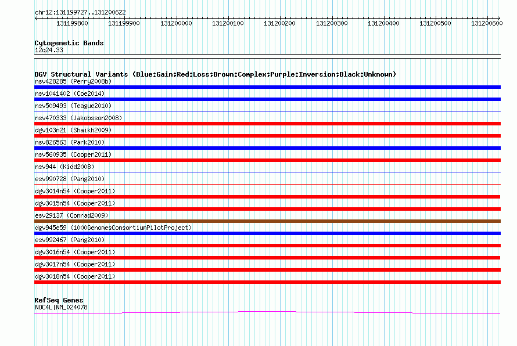
Task: Select the red bar under dgv3015n54
Action: tap(267, 209)
